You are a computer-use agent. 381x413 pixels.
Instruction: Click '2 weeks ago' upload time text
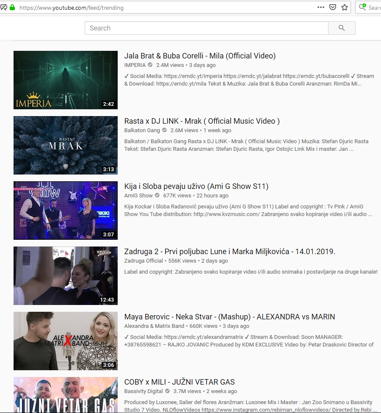221,391
